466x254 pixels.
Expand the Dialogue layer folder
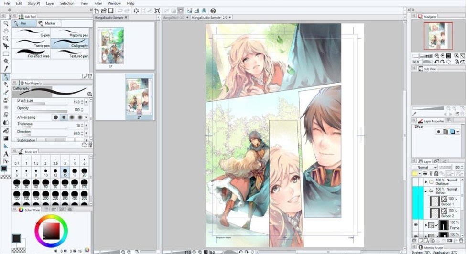point(426,181)
